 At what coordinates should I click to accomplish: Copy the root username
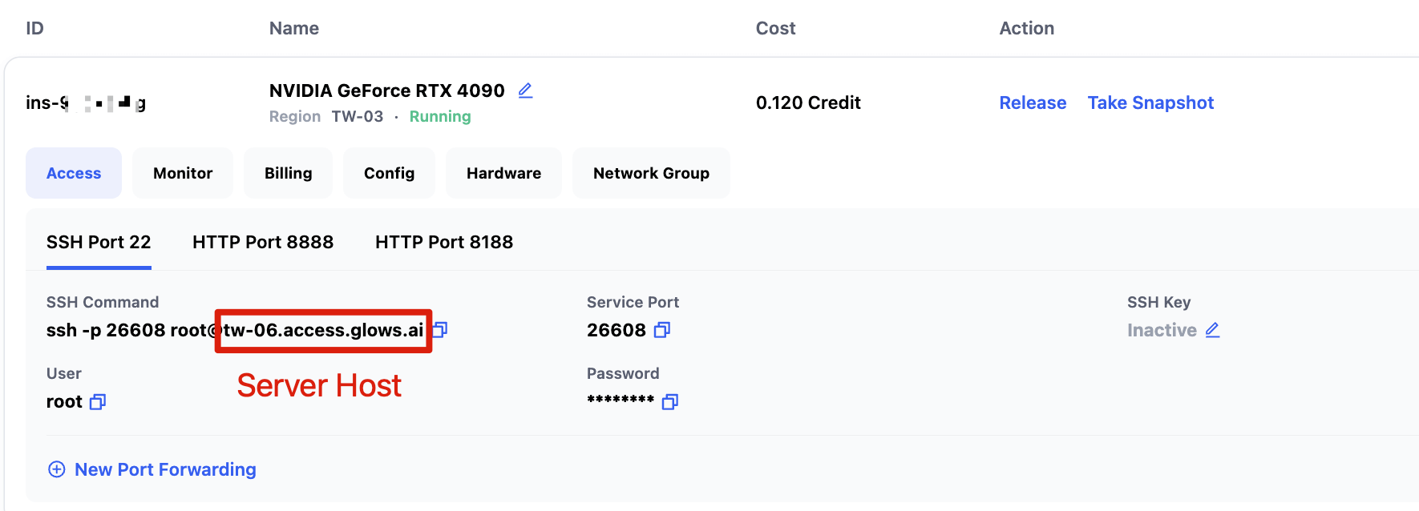98,401
